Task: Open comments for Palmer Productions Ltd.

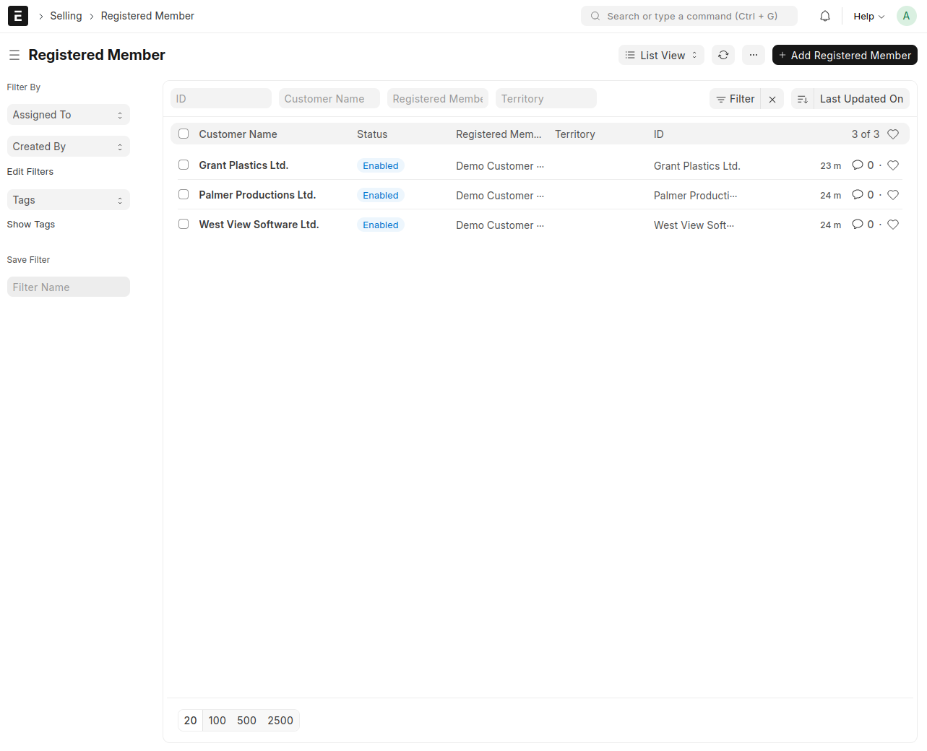Action: [857, 194]
